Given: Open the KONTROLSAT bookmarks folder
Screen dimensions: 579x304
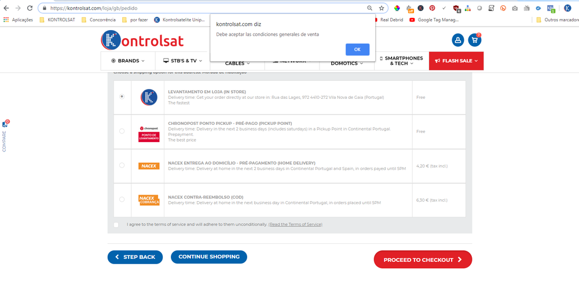Looking at the screenshot, I should (x=57, y=20).
